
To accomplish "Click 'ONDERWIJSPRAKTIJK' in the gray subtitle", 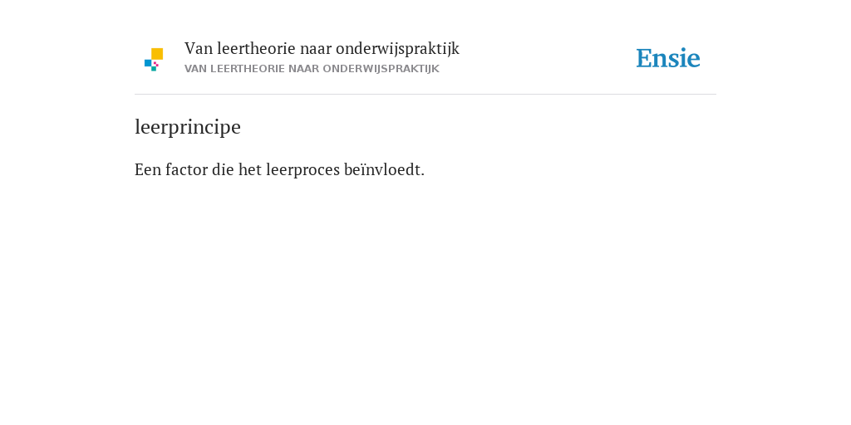I will coord(381,69).
